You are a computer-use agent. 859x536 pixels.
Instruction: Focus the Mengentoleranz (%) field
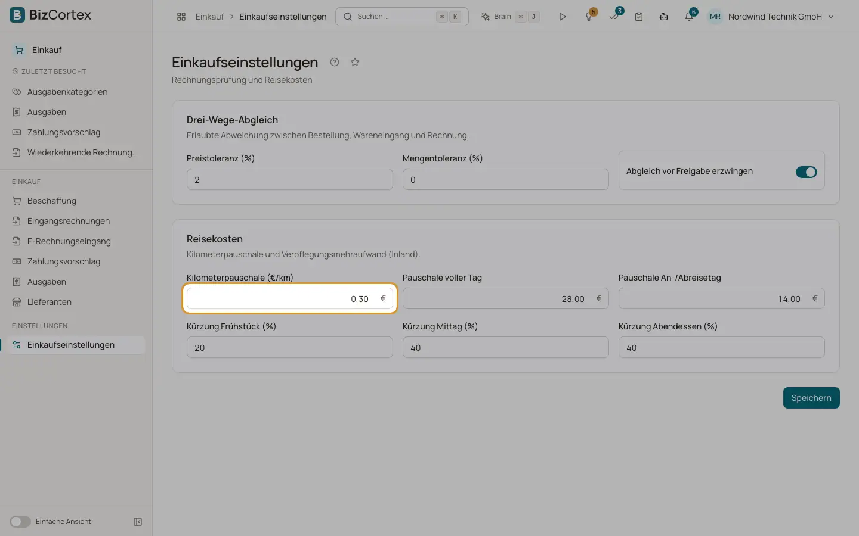pyautogui.click(x=506, y=179)
